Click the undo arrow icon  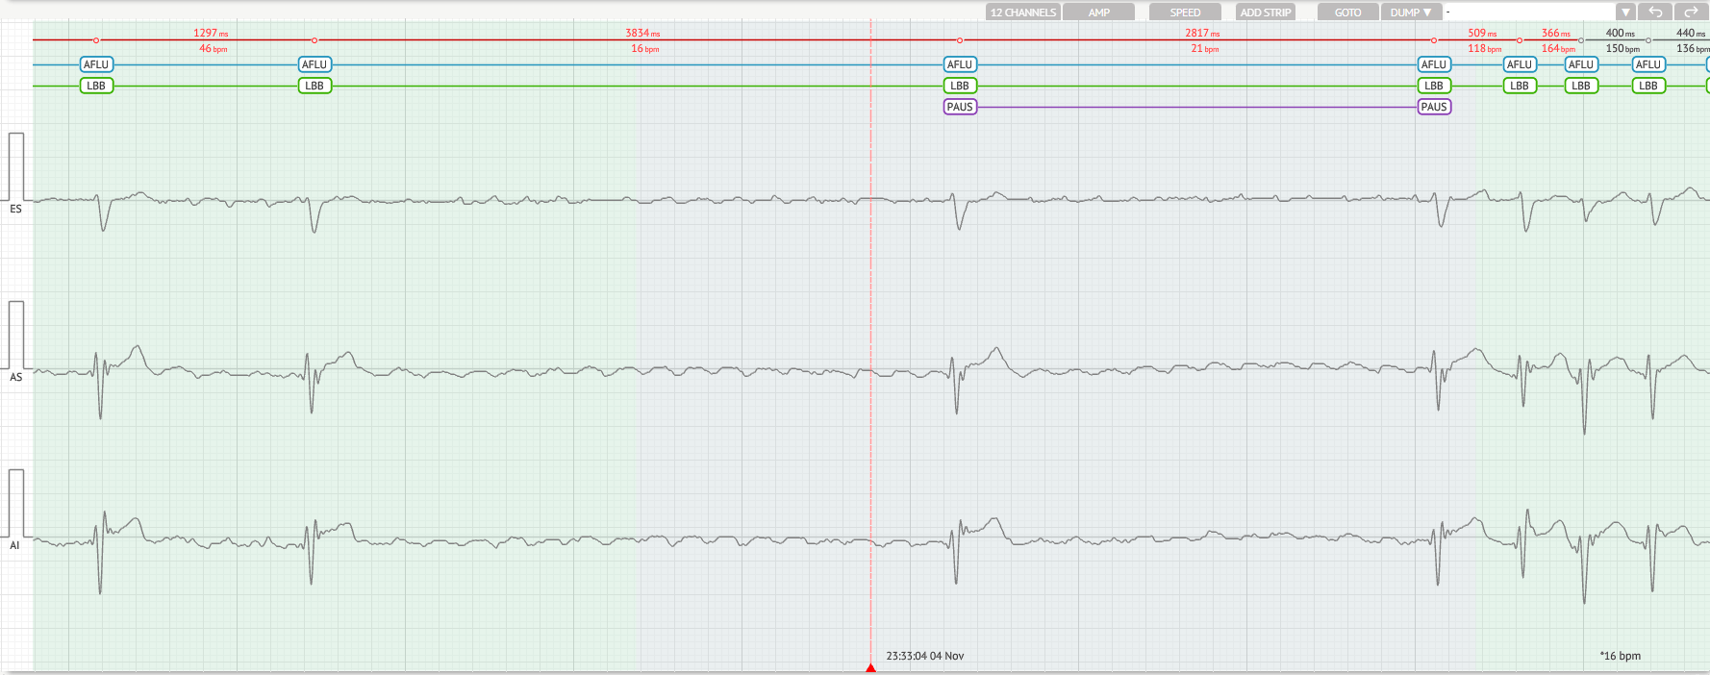click(1655, 12)
